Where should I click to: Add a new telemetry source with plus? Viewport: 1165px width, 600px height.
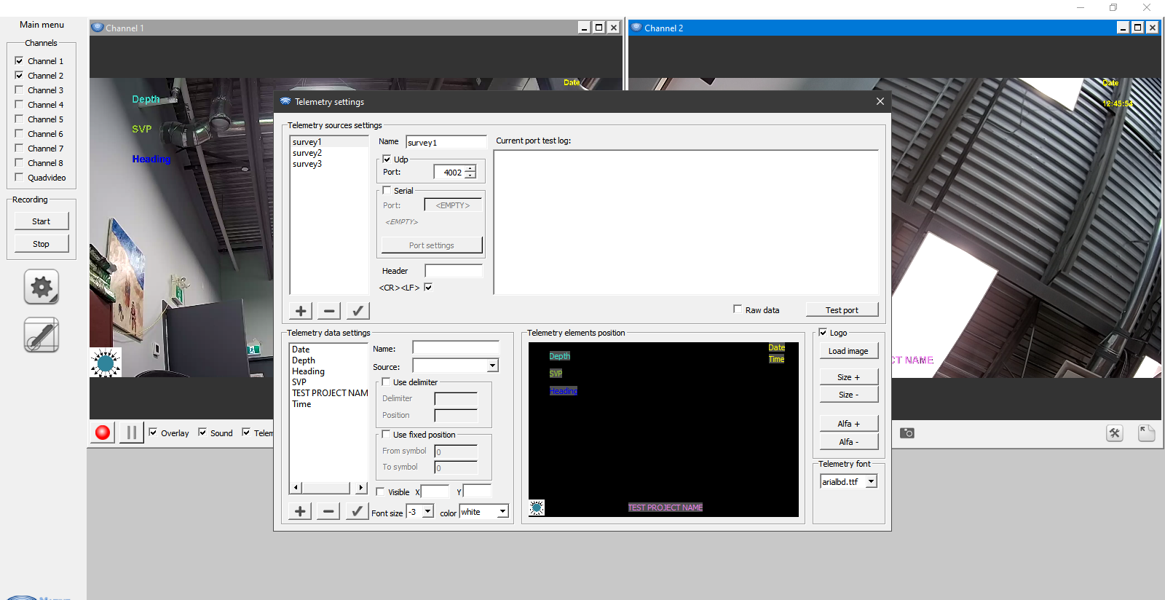(301, 311)
